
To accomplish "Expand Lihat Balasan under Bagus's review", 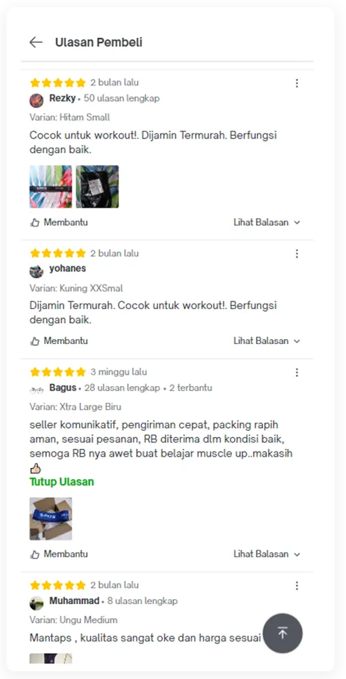I will (267, 555).
